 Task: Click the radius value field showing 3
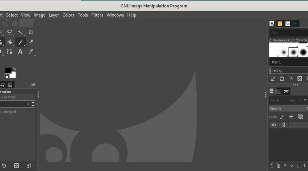(x=15, y=104)
